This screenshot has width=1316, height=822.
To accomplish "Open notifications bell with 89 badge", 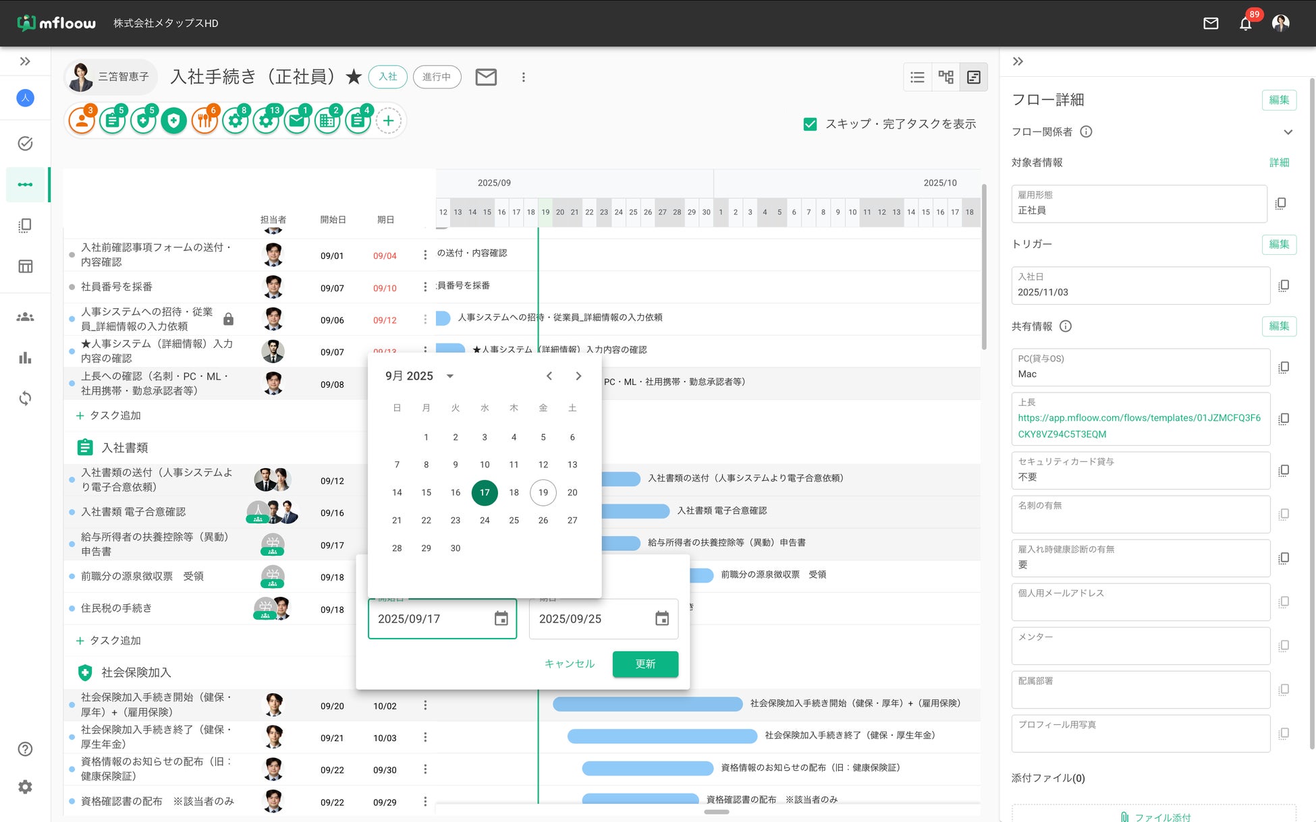I will tap(1246, 24).
